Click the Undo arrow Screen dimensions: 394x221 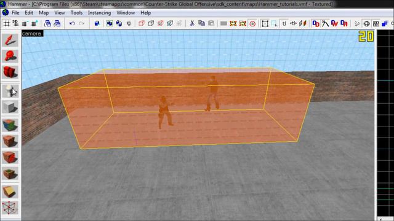tap(72, 23)
